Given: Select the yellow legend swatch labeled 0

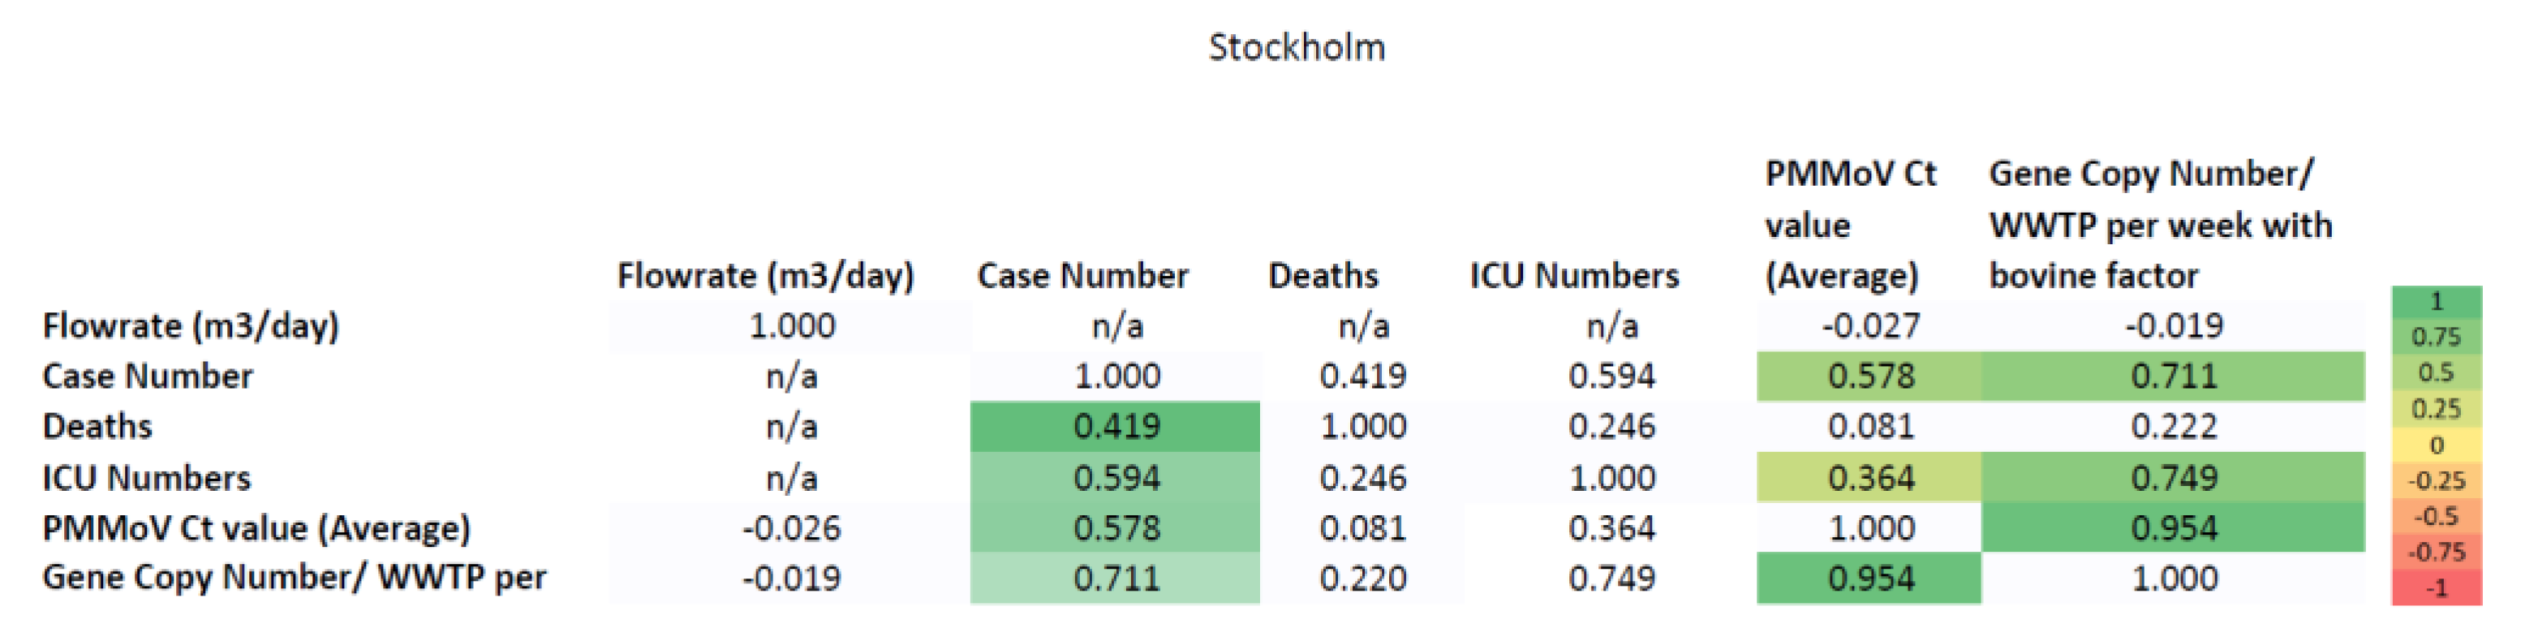Looking at the screenshot, I should 2436,445.
